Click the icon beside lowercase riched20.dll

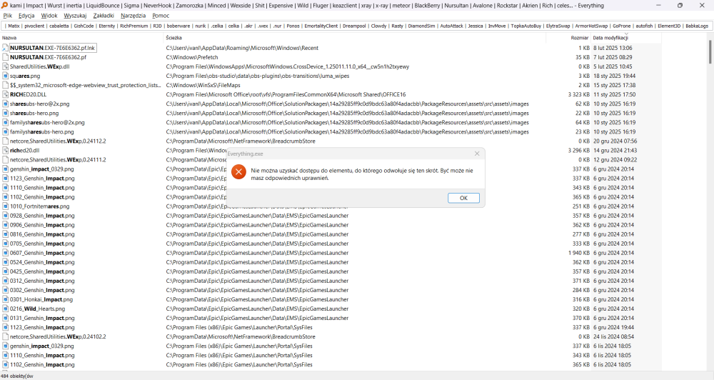pos(6,151)
